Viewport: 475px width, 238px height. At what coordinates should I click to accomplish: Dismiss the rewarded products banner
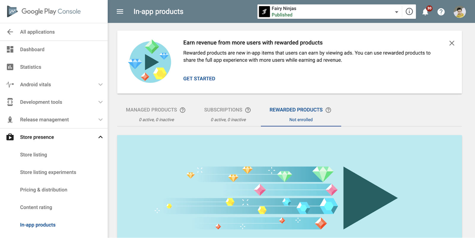[452, 43]
